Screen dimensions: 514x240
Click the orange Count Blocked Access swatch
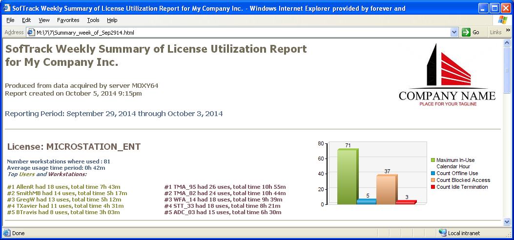[432, 180]
